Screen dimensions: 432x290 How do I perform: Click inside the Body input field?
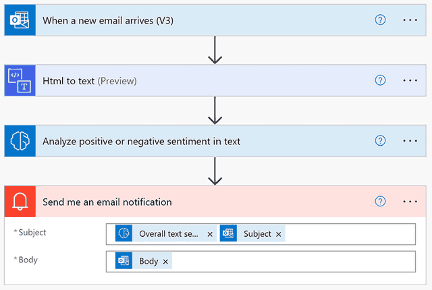pyautogui.click(x=290, y=261)
